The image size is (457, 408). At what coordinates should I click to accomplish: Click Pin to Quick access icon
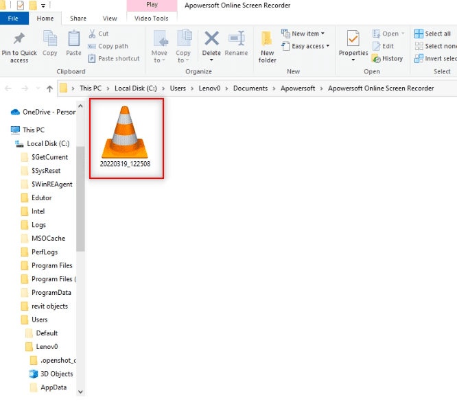(x=19, y=38)
